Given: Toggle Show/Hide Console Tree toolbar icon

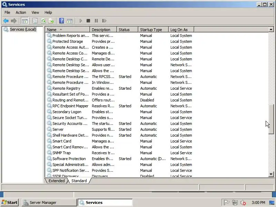Looking at the screenshot, I should [x=25, y=21].
